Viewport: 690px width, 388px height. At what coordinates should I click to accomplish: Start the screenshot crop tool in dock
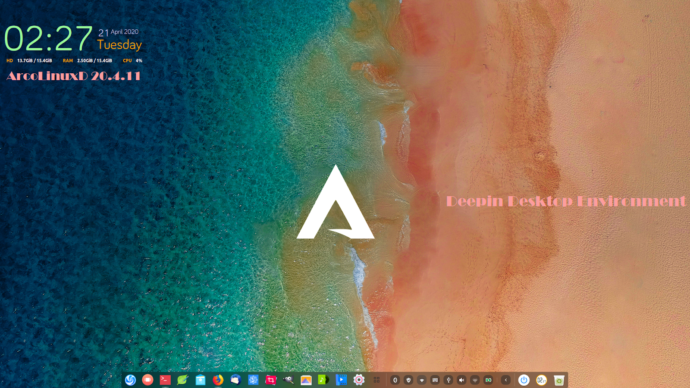271,380
